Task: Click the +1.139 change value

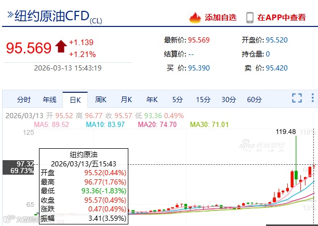Action: pos(82,43)
